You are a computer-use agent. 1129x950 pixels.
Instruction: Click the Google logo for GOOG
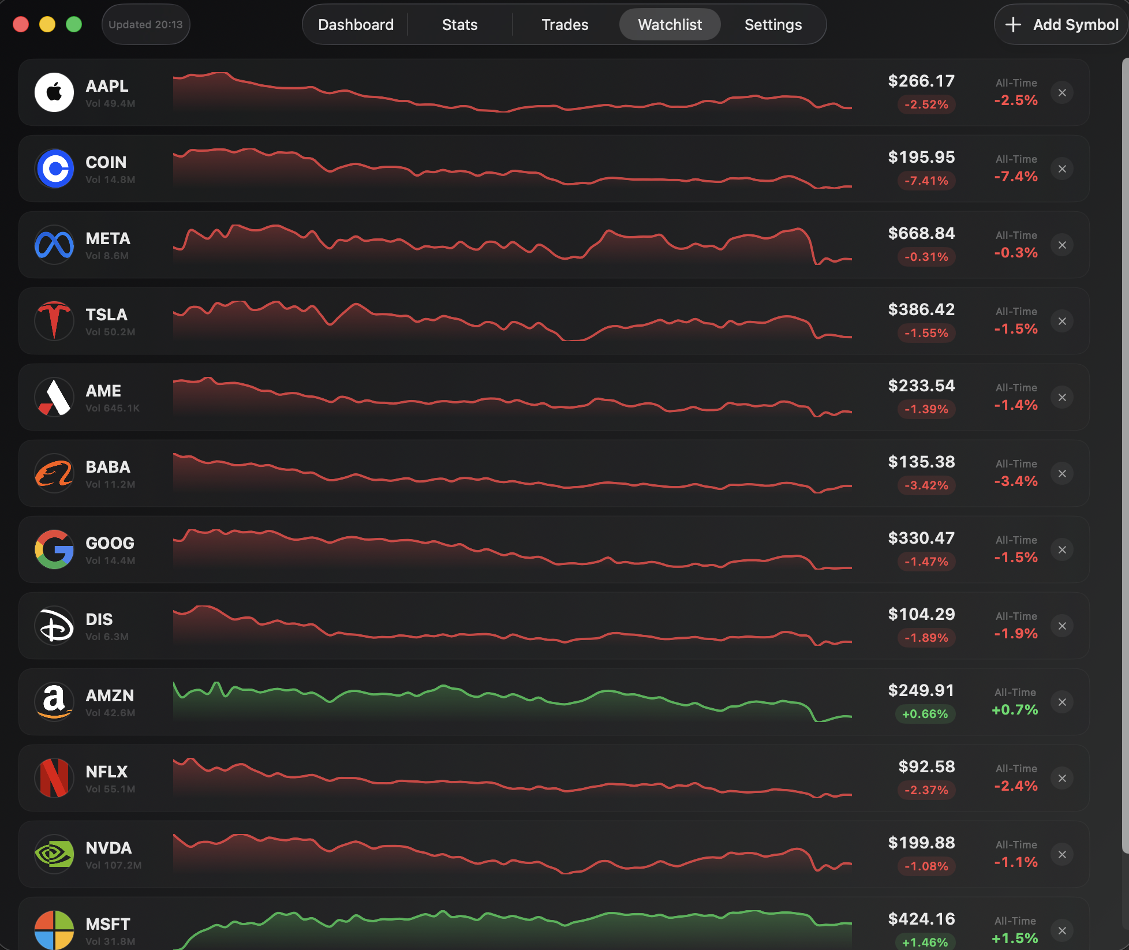(54, 549)
